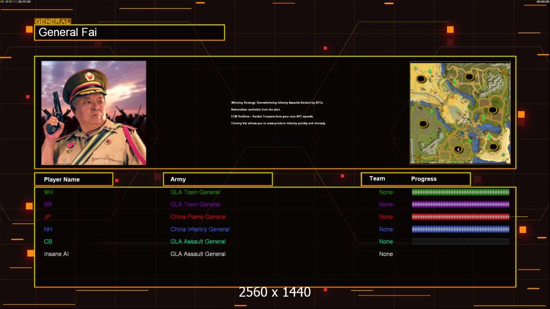This screenshot has height=309, width=550.
Task: Click the Player Name column header
Action: click(x=74, y=179)
